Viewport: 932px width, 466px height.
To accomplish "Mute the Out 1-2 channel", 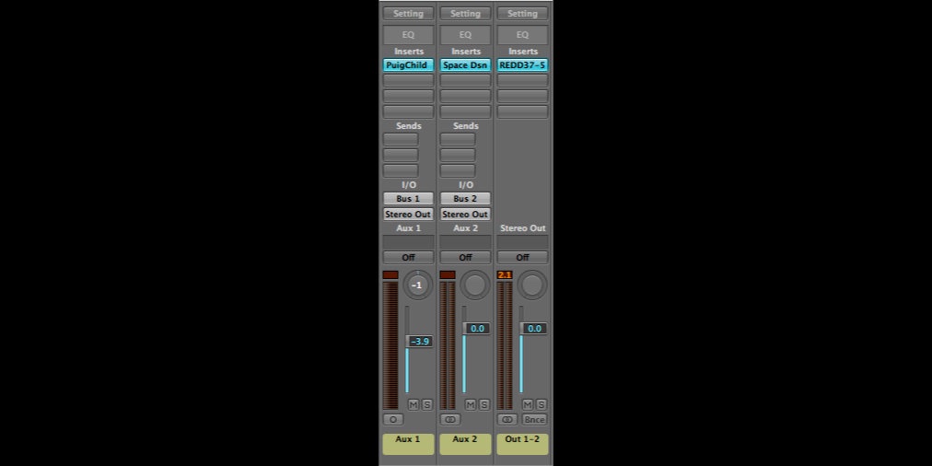I will point(528,404).
